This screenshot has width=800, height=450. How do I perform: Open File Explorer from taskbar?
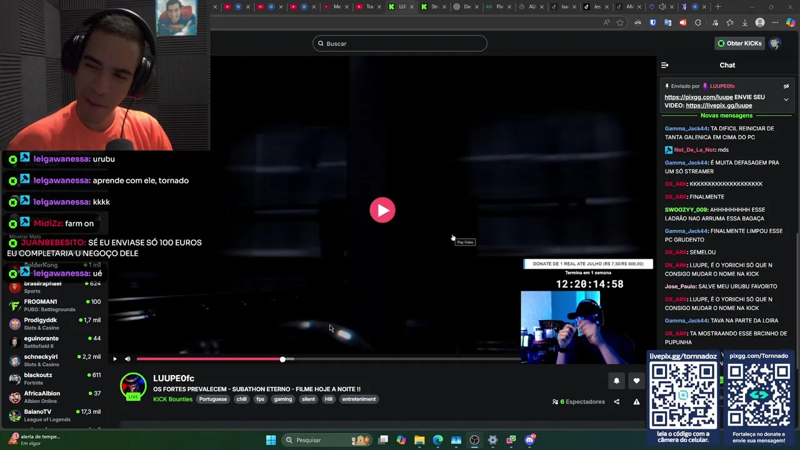[x=419, y=440]
